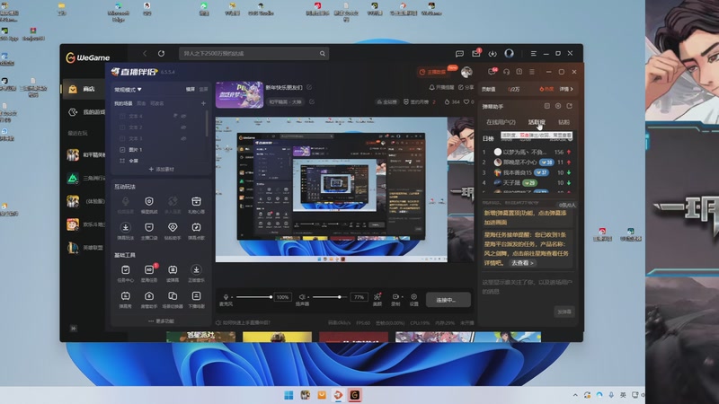The image size is (719, 404).
Task: Open the 弹幕秀 tool
Action: 125,300
